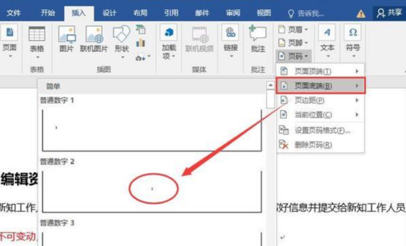This screenshot has height=246, width=406.
Task: Open the 引用 (References) tab
Action: (171, 13)
